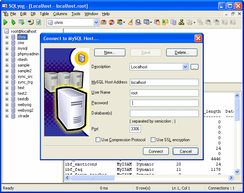The width and height of the screenshot is (244, 193).
Task: Click the magnifier database icon in toolbar
Action: click(x=138, y=22)
